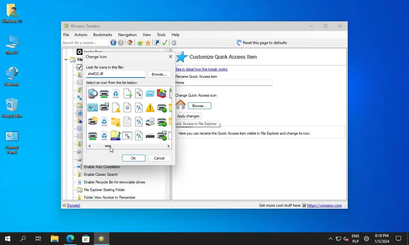Open File Explorer from the taskbar

(x=55, y=239)
